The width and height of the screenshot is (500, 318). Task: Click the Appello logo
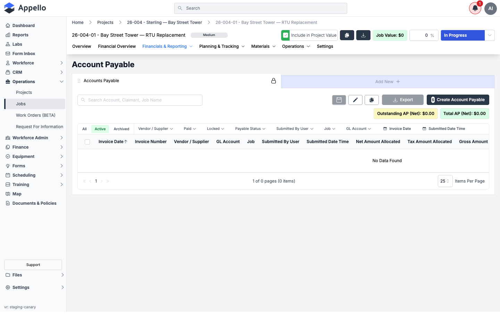[x=25, y=8]
